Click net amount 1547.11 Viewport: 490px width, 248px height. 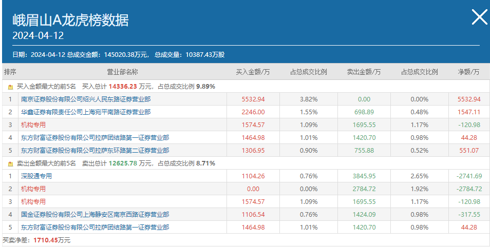469,112
